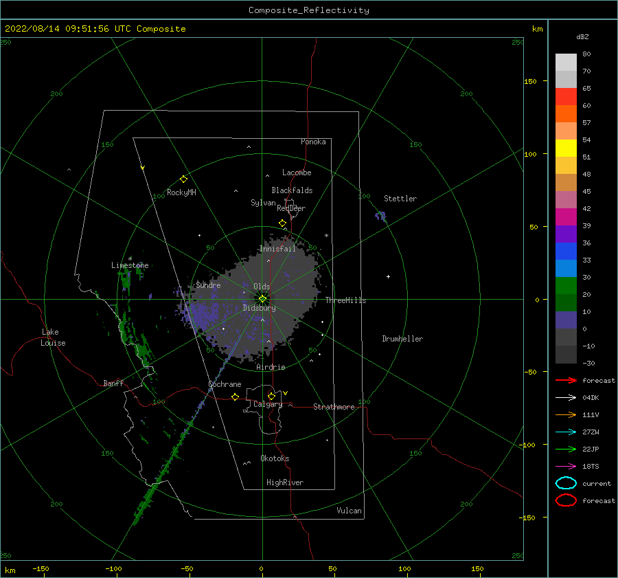Click the Olds city label

point(262,287)
